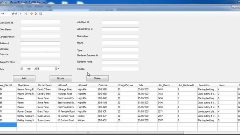Image resolution: width=240 pixels, height=135 pixels.
Task: Focus the Job Client Id field
Action: pyautogui.click(x=120, y=22)
